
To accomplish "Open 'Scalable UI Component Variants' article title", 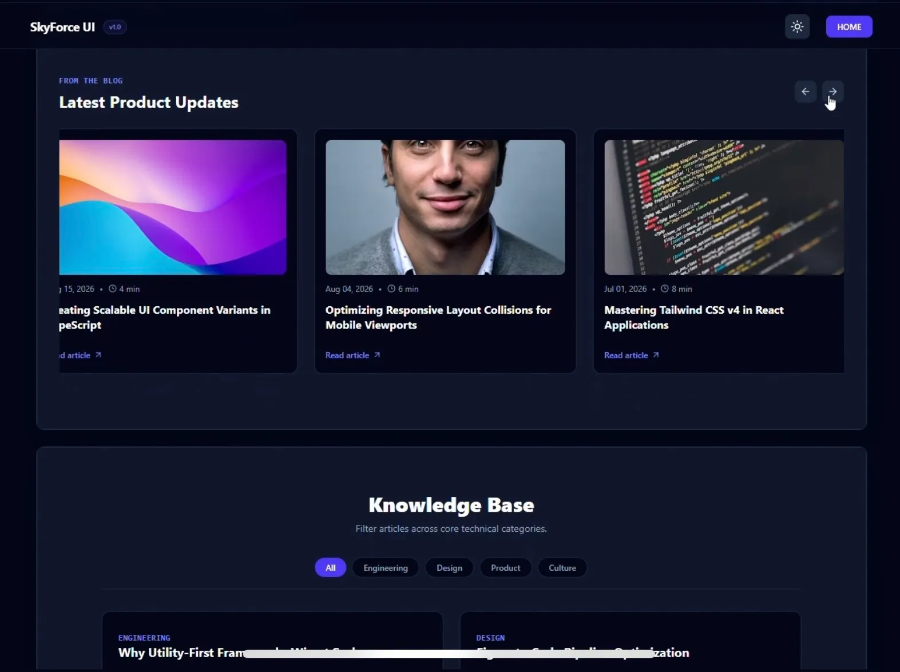I will tap(165, 317).
